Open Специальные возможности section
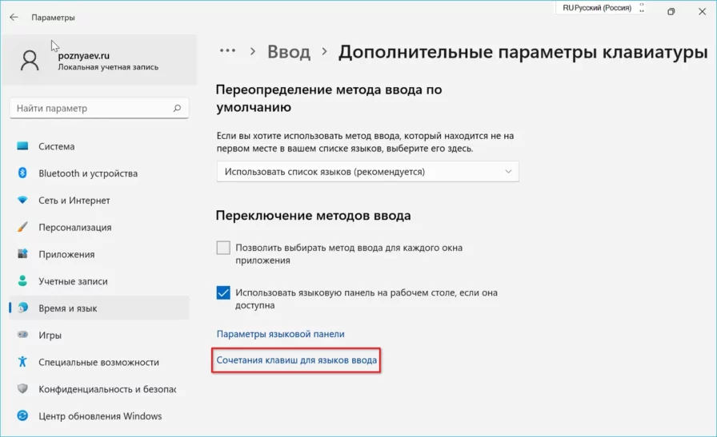 98,362
